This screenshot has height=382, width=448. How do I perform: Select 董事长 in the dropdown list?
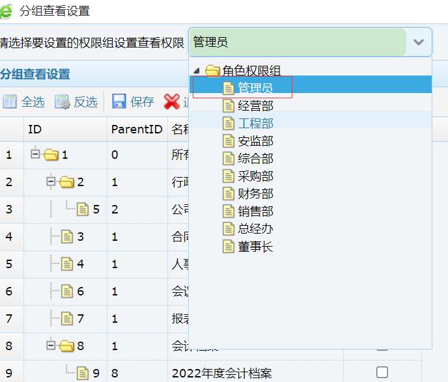point(255,246)
